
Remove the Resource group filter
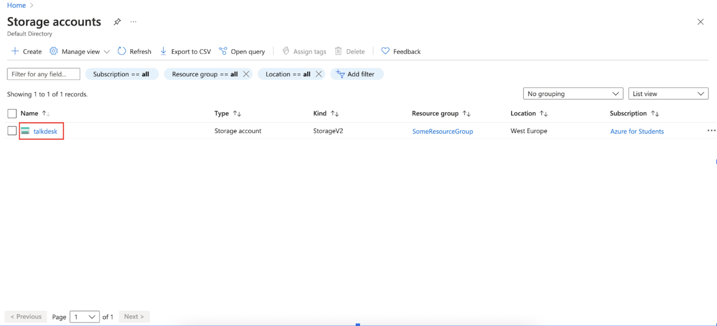click(246, 74)
